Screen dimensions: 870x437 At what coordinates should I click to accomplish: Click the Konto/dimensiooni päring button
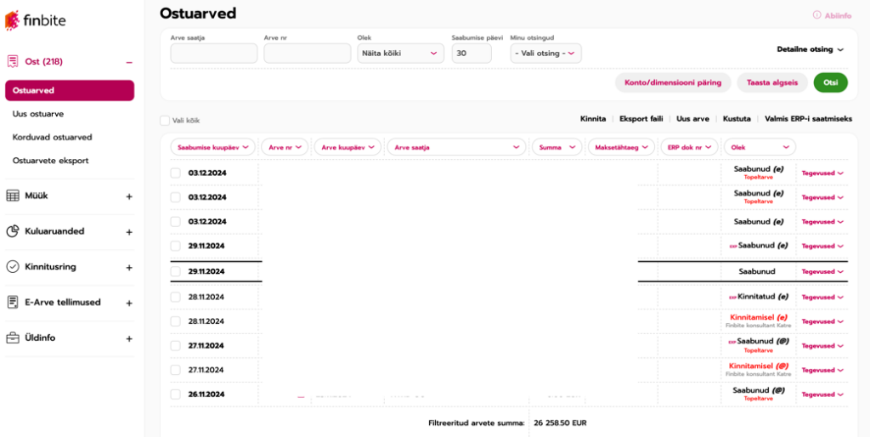[x=672, y=82]
